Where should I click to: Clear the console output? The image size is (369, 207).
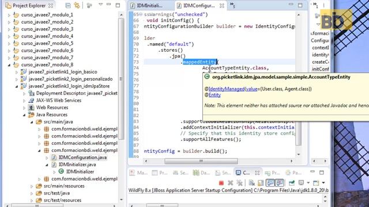[252, 183]
